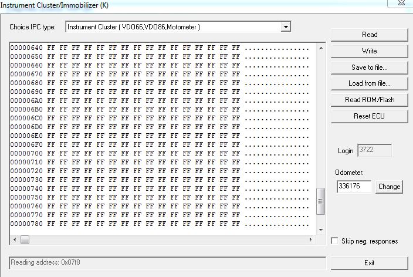Click the horizontal scrollbar left arrow
Viewport: 413px width, 277px height.
click(x=14, y=239)
